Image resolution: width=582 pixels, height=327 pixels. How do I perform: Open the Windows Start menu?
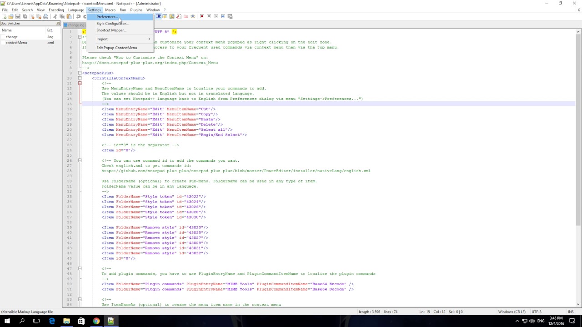(x=7, y=321)
